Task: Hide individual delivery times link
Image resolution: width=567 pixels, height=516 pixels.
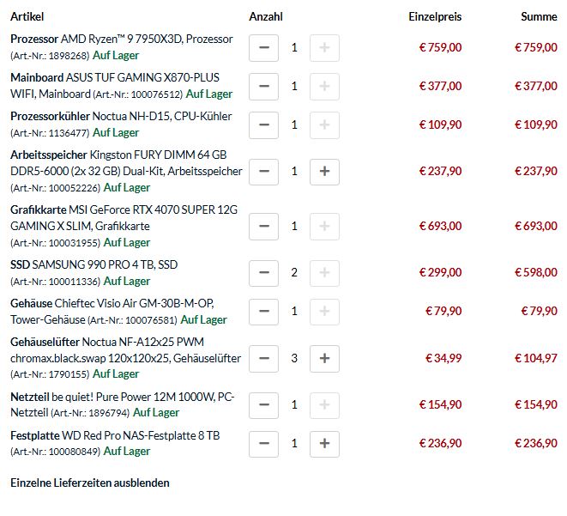Action: coord(89,483)
